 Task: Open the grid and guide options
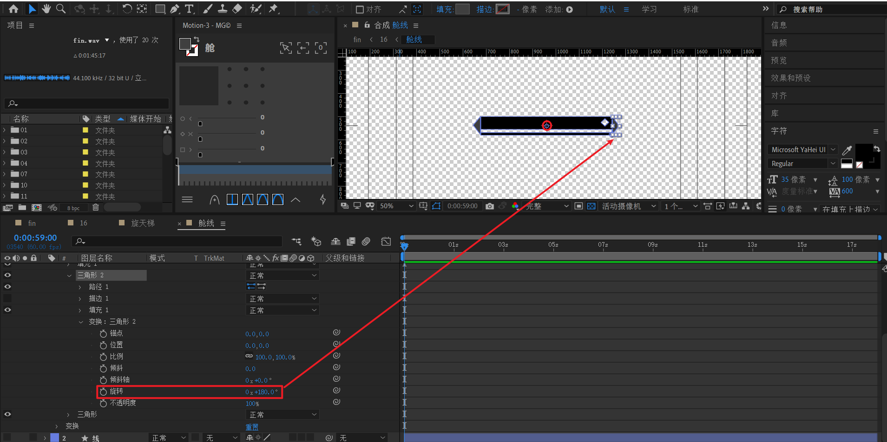[423, 206]
